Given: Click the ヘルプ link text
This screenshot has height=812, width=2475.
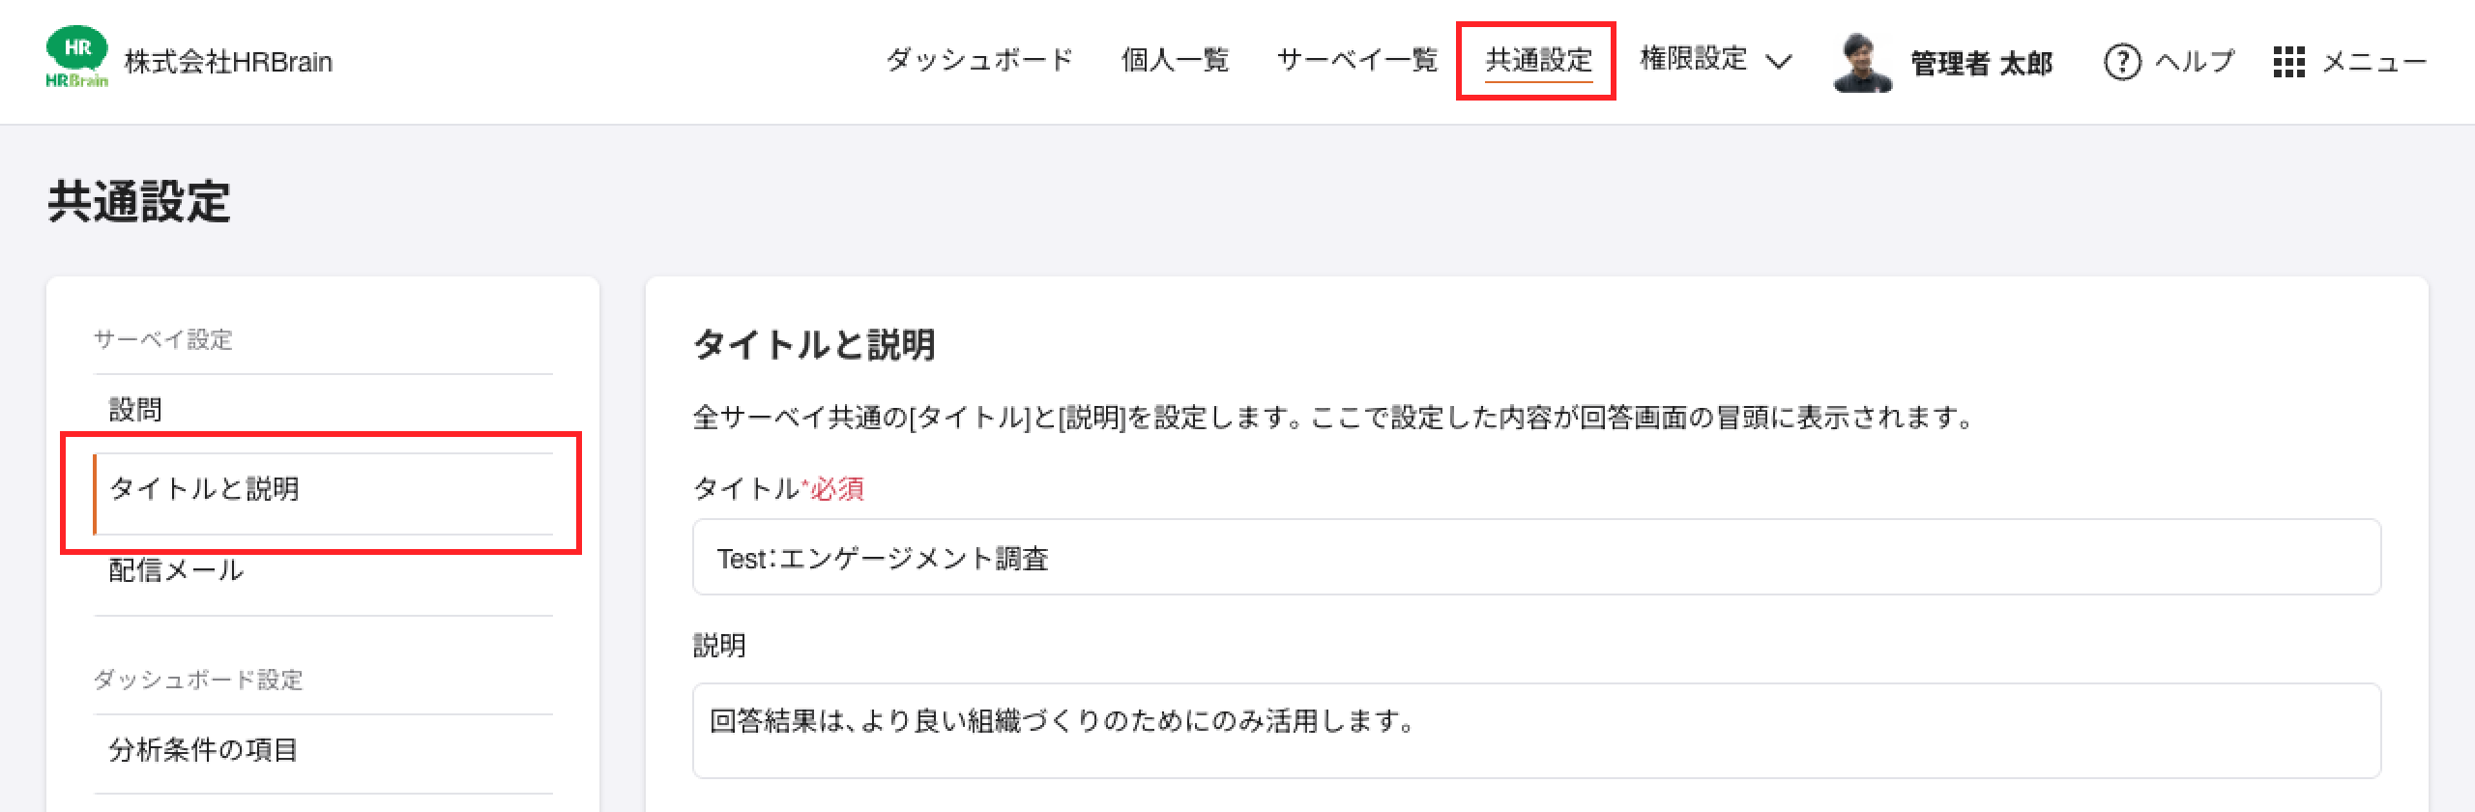Looking at the screenshot, I should 2195,62.
